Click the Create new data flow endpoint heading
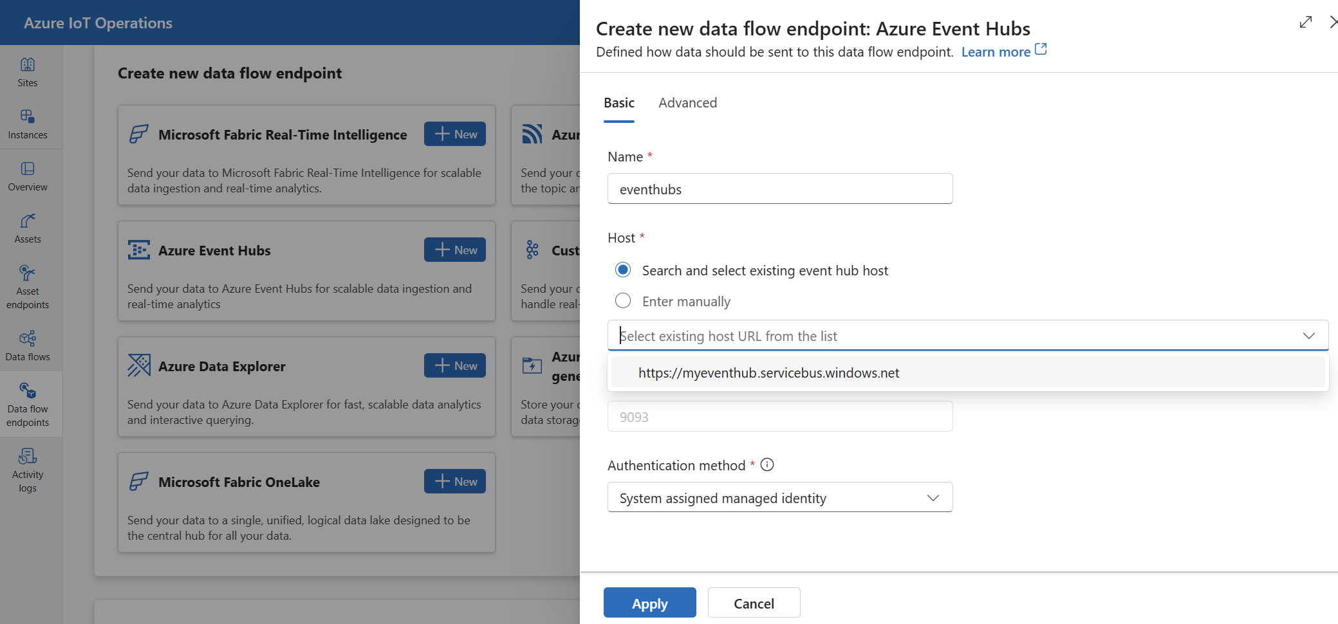The height and width of the screenshot is (624, 1338). 230,73
